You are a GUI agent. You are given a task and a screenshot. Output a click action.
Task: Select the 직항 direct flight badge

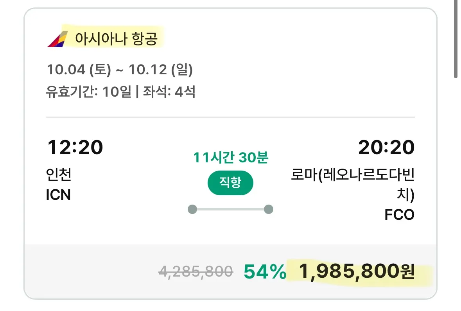pos(230,182)
